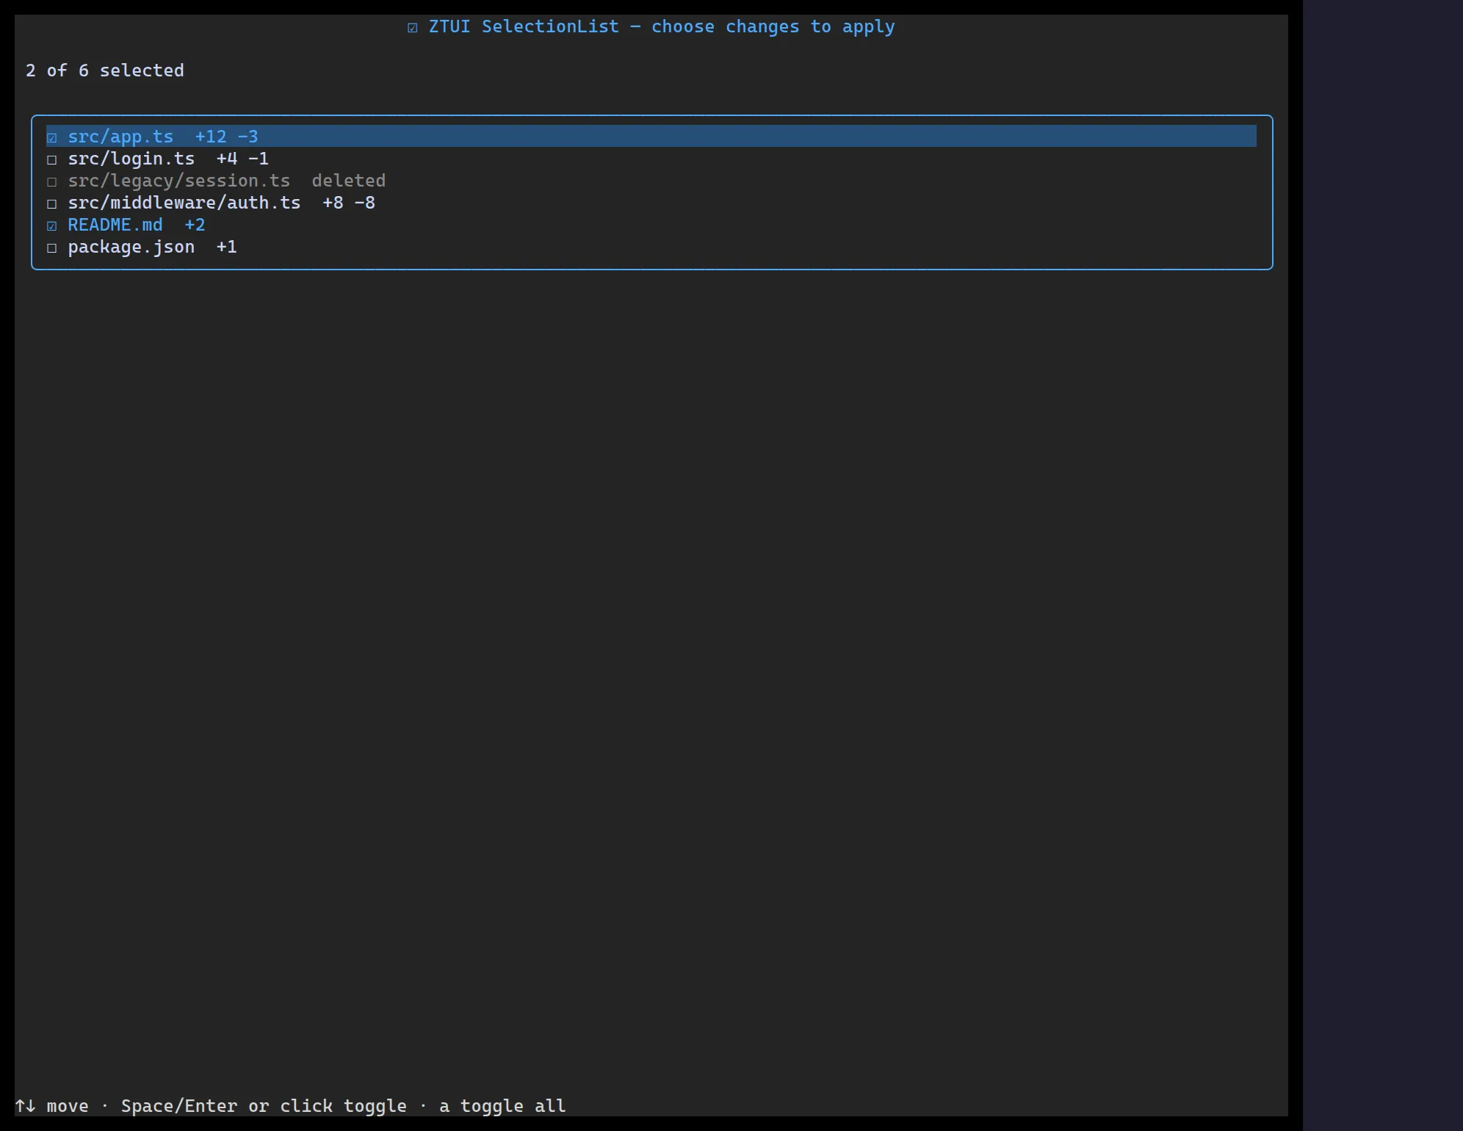This screenshot has width=1463, height=1131.
Task: Toggle the src/legacy/session.ts checkbox
Action: click(x=51, y=181)
